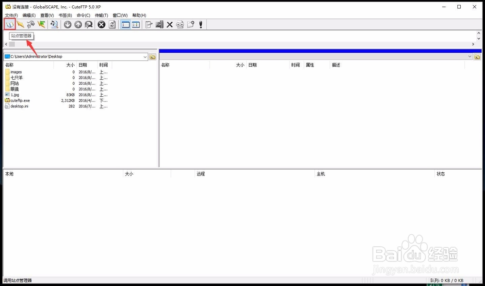The height and width of the screenshot is (286, 485).
Task: Click the remote pane parent-folder button
Action: 477,57
